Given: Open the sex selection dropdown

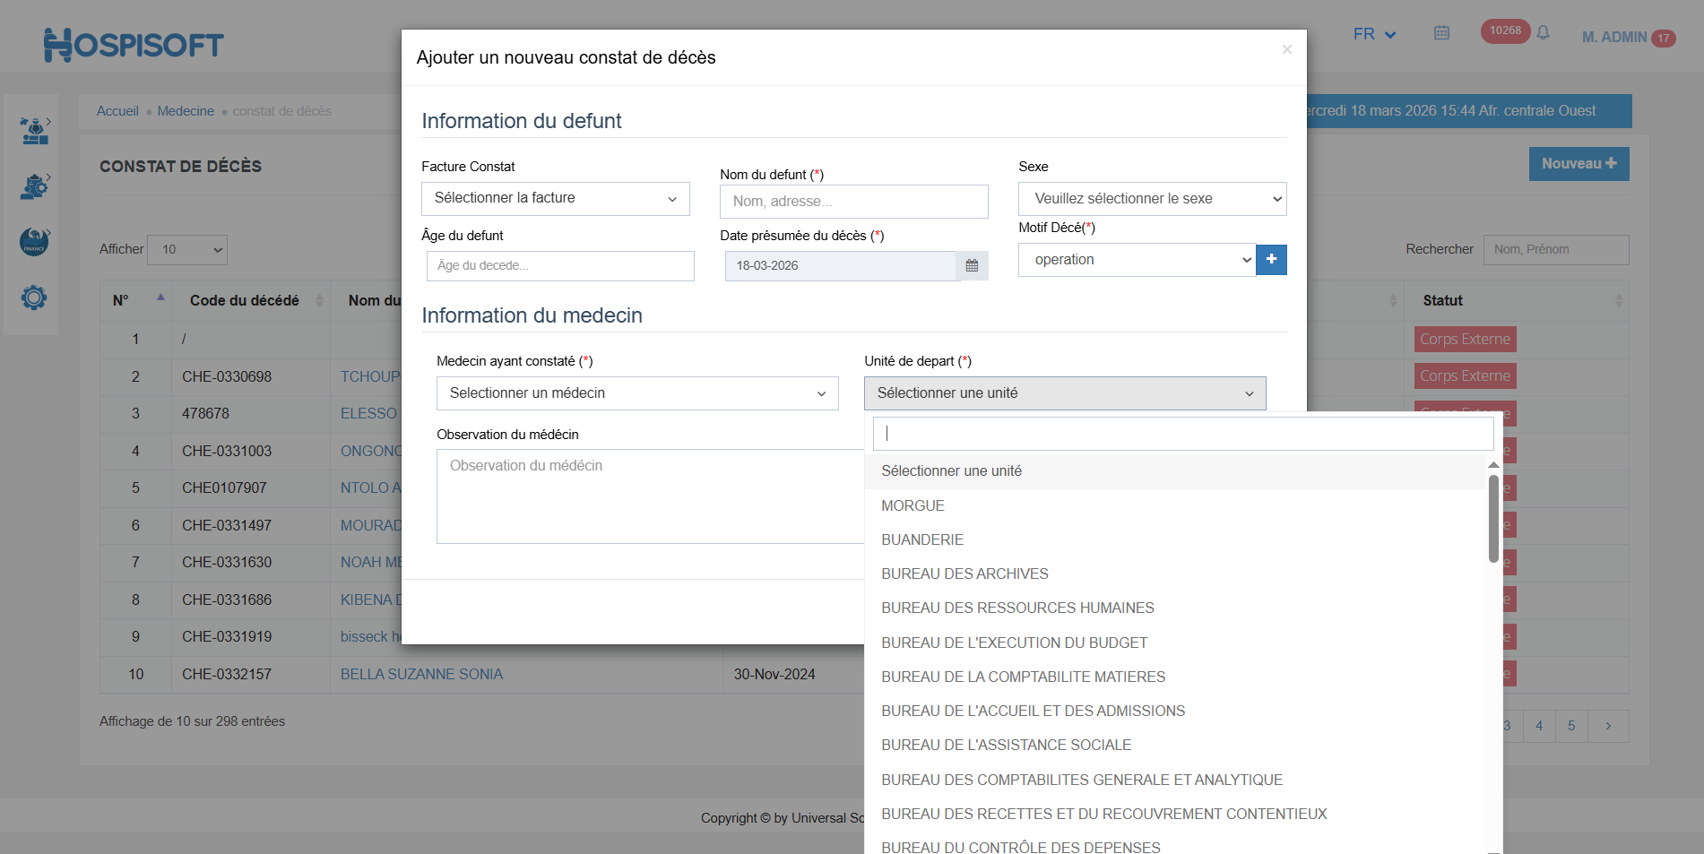Looking at the screenshot, I should (1152, 199).
